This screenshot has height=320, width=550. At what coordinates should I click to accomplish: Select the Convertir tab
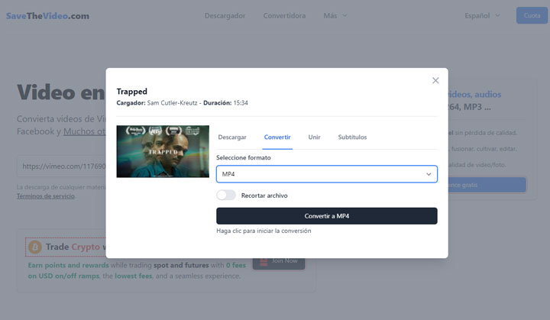pyautogui.click(x=277, y=137)
